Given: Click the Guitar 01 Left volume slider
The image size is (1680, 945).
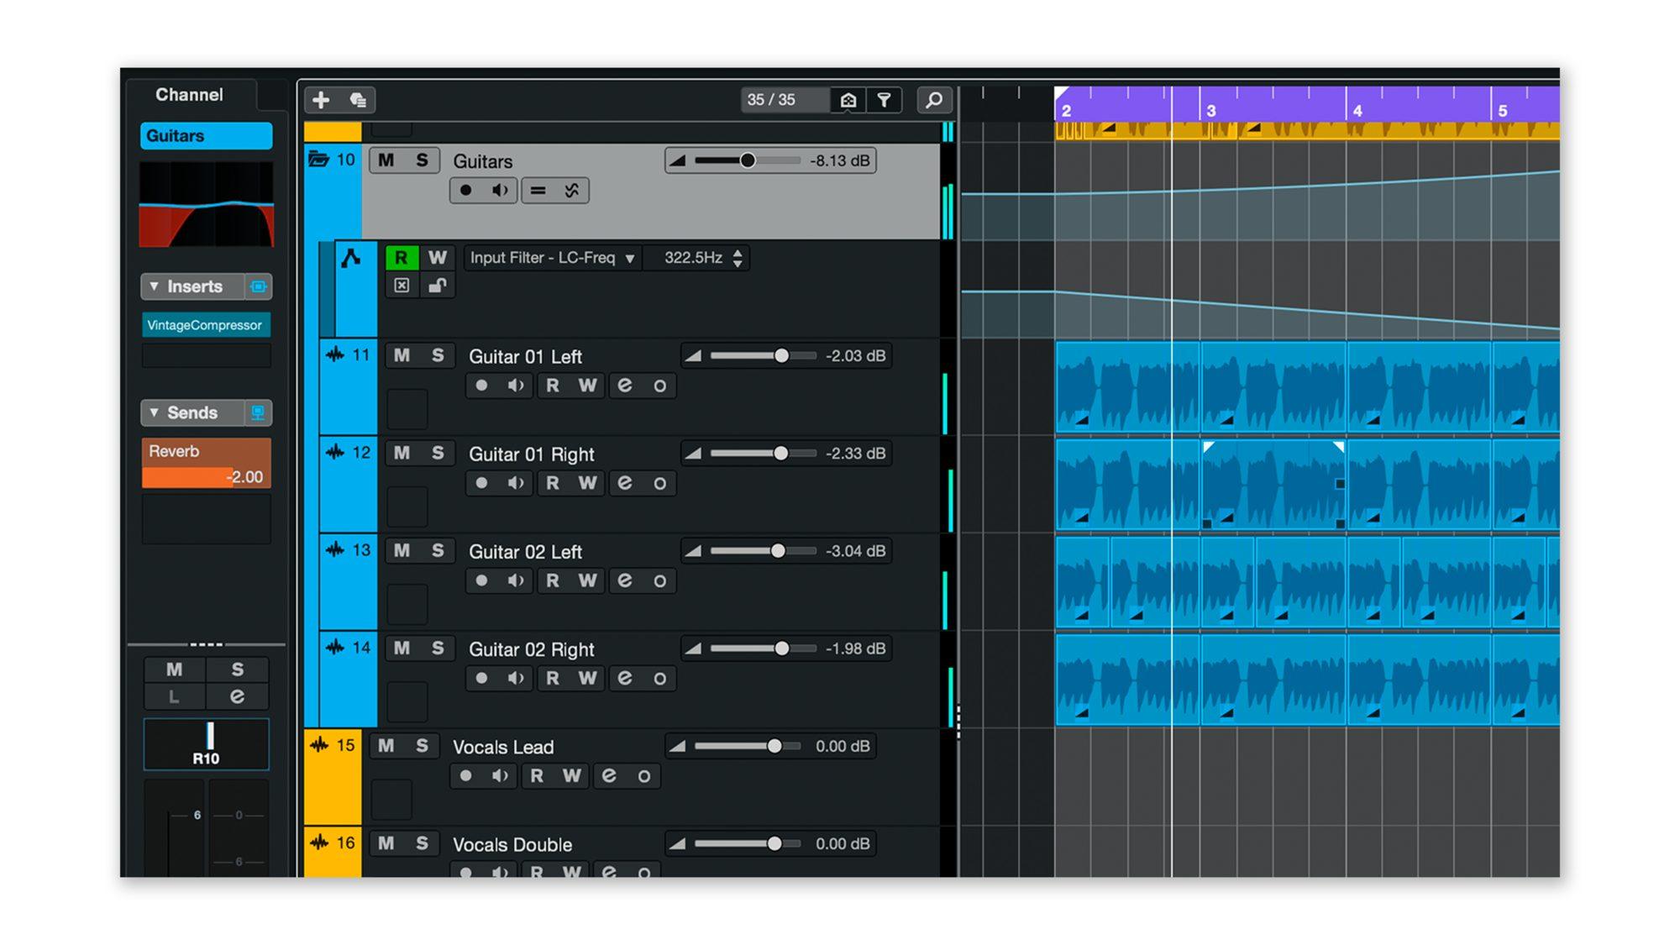Looking at the screenshot, I should pyautogui.click(x=763, y=356).
